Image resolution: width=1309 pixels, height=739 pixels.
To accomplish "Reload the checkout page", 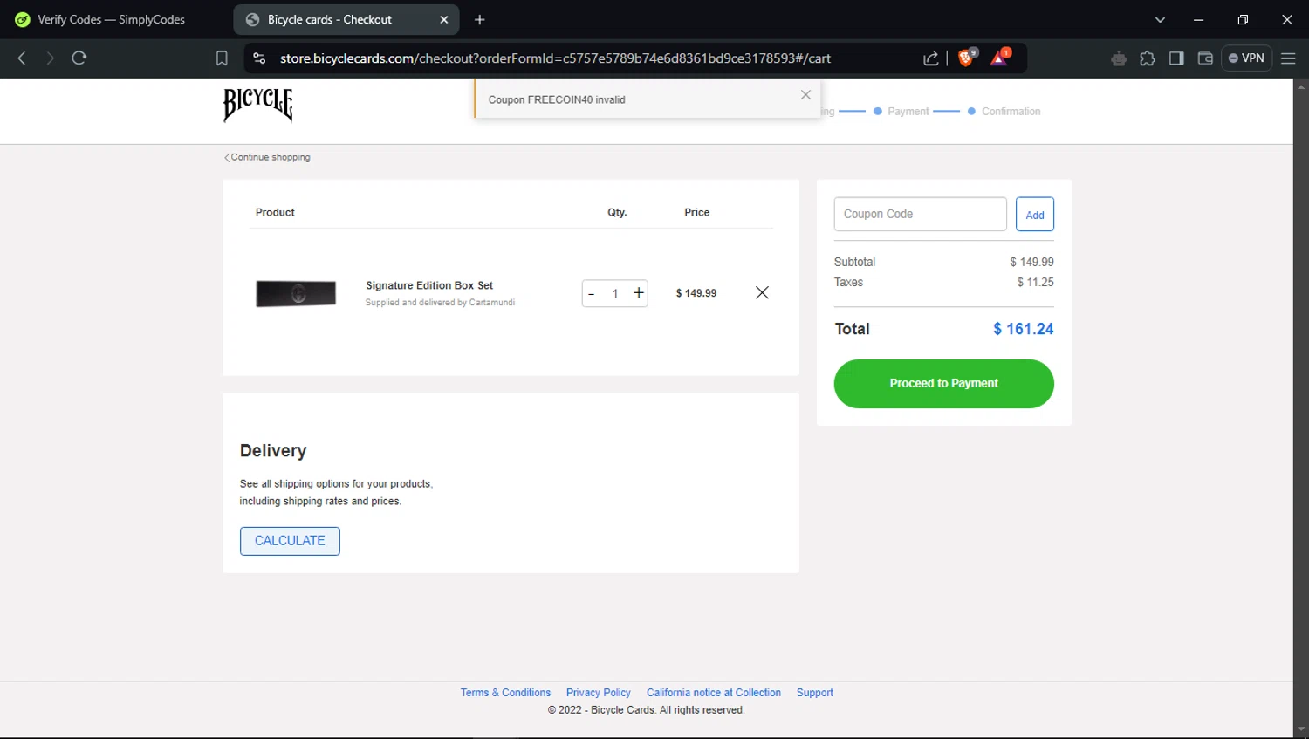I will (79, 58).
